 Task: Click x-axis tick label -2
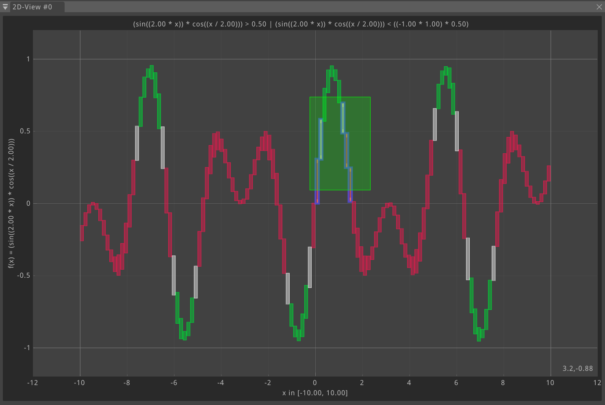(x=268, y=383)
